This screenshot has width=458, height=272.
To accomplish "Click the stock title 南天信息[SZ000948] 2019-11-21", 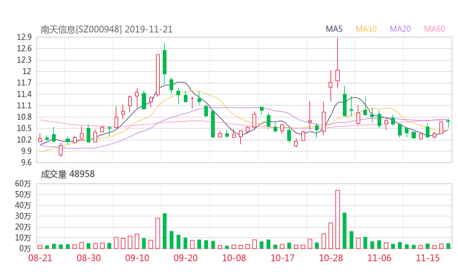I will point(106,30).
